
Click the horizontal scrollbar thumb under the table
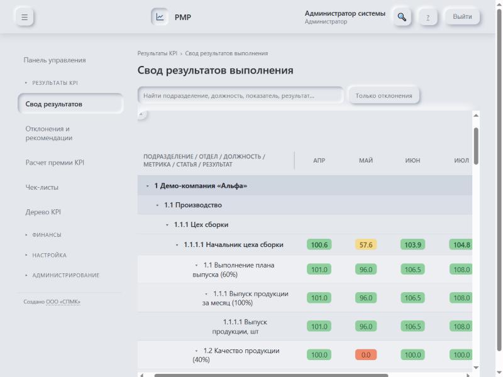271,375
